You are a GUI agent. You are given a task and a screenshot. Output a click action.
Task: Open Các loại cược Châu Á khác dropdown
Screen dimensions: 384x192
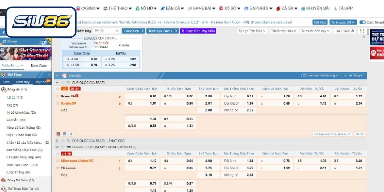[332, 134]
